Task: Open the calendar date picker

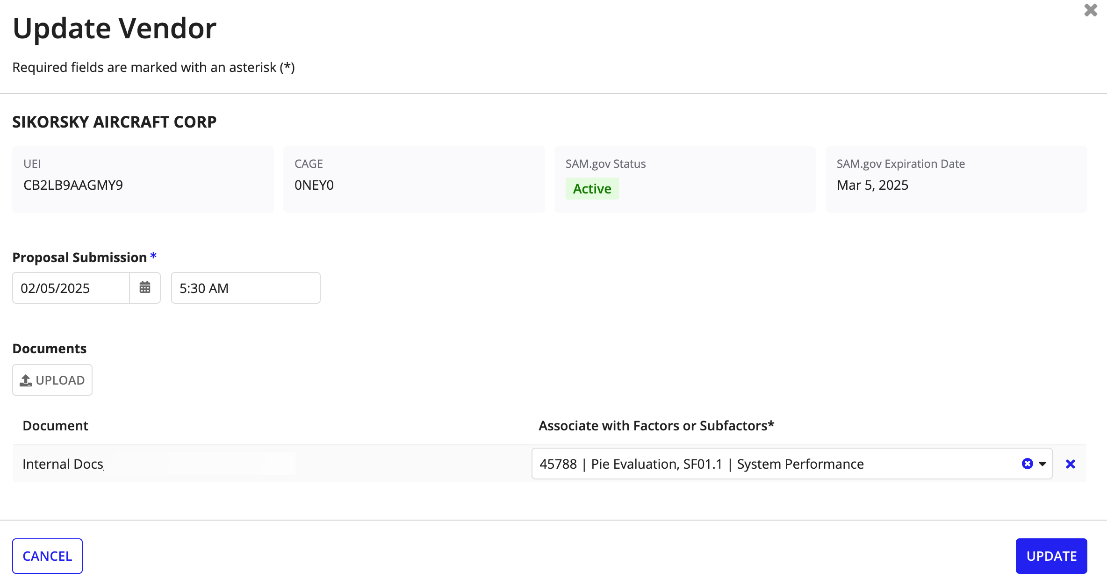Action: (x=145, y=288)
